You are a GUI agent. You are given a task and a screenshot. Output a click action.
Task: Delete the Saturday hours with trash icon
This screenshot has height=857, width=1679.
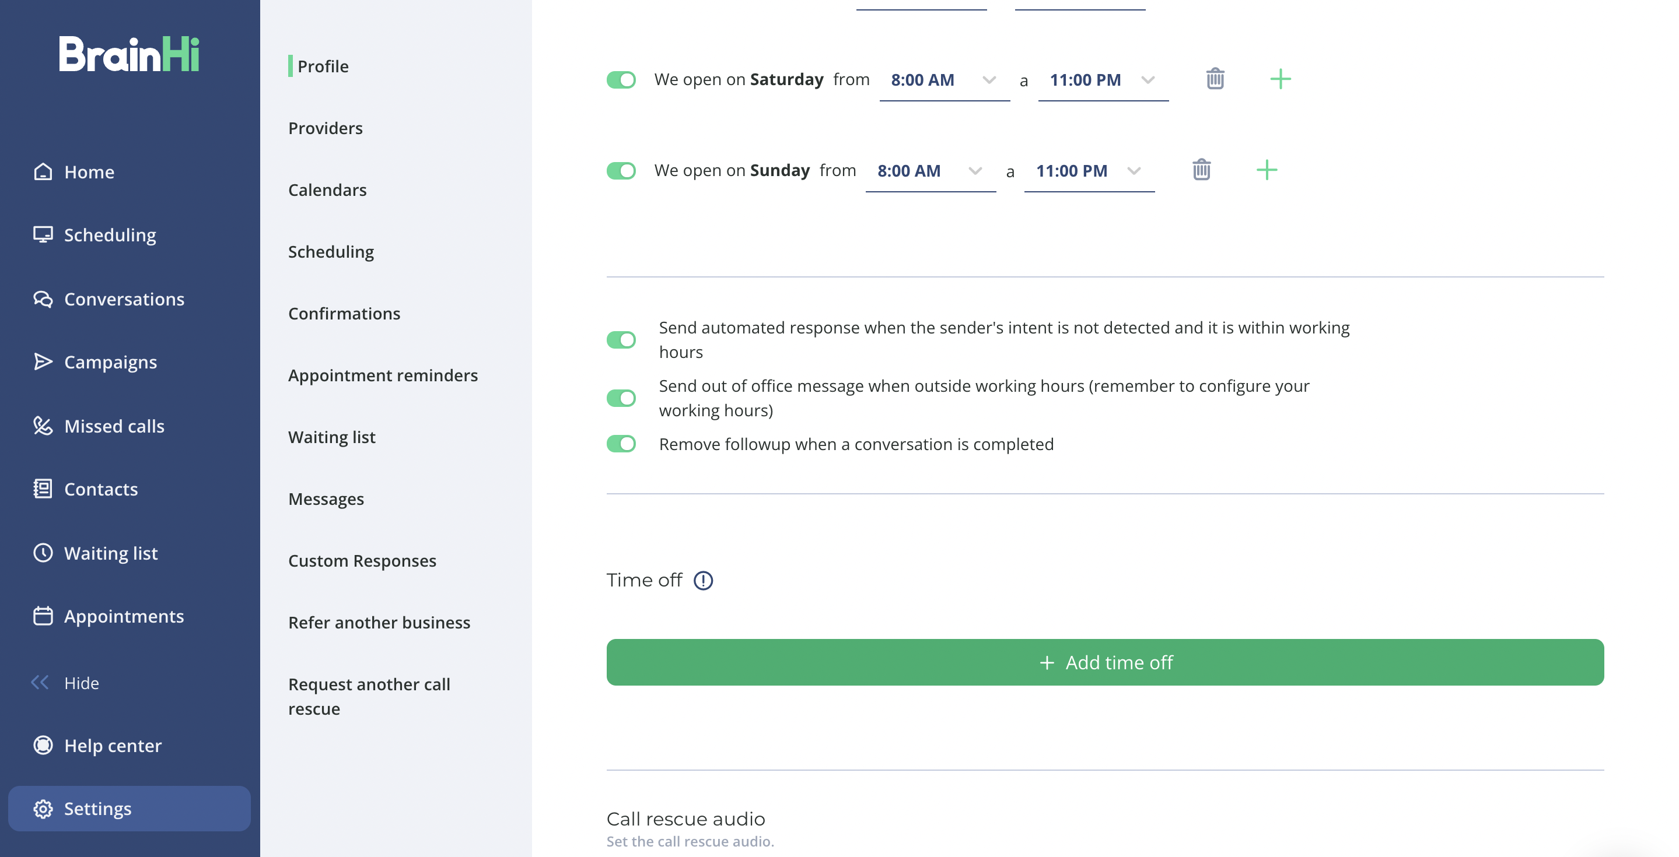(1215, 79)
